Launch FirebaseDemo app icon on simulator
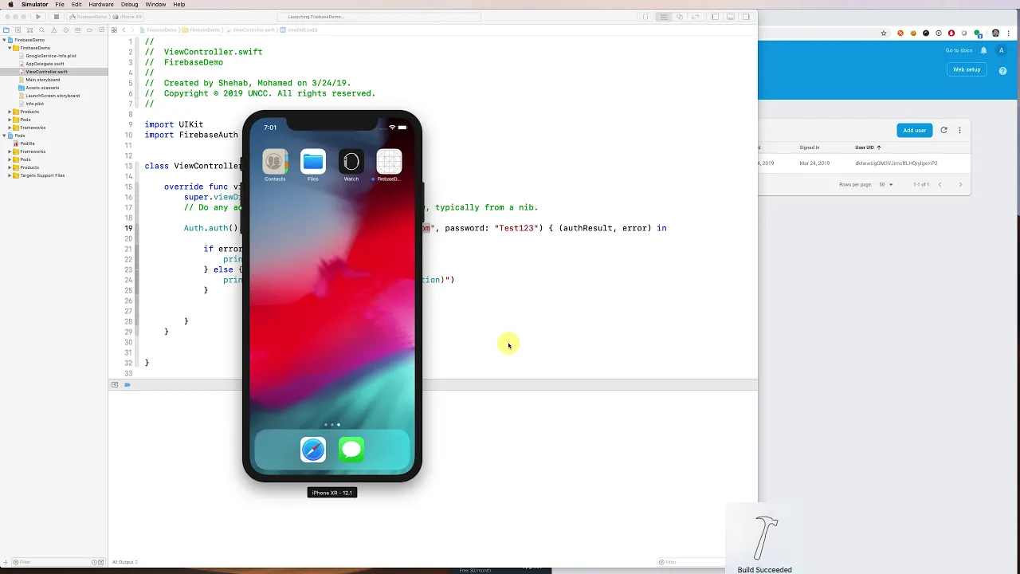 pyautogui.click(x=389, y=162)
